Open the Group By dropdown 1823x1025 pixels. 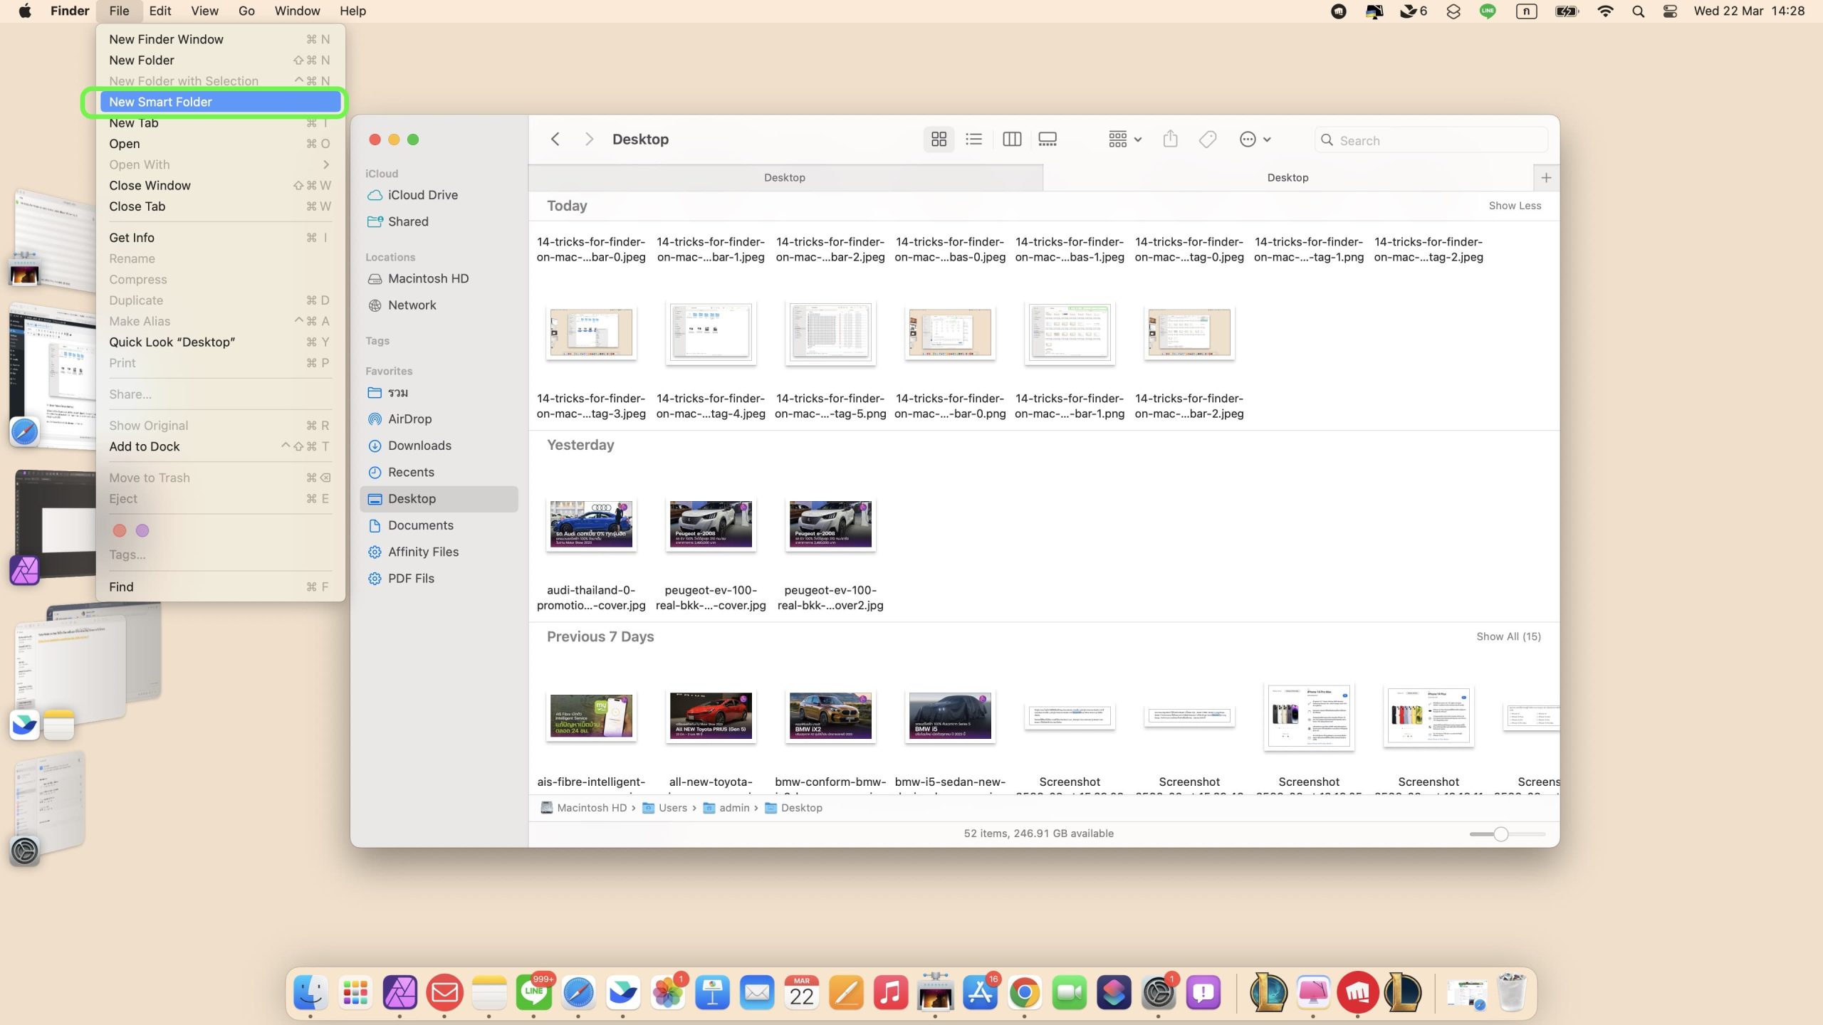pos(1124,140)
